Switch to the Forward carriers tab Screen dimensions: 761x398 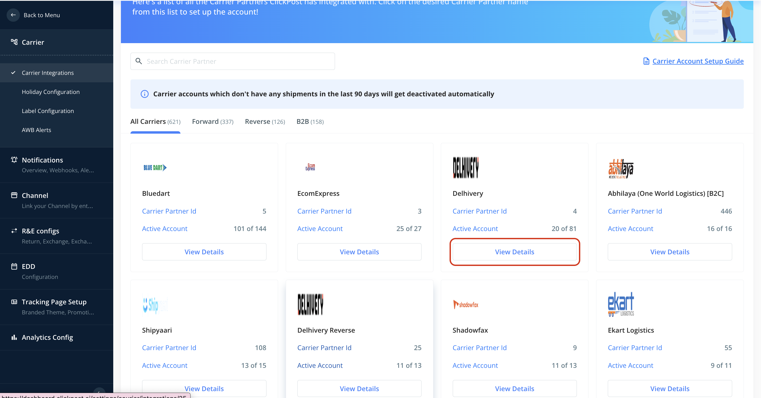pyautogui.click(x=212, y=122)
